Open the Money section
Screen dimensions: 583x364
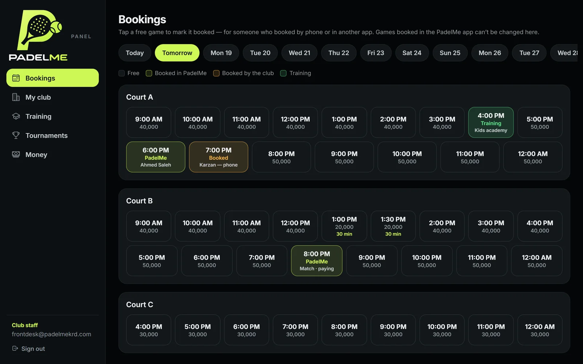tap(52, 154)
